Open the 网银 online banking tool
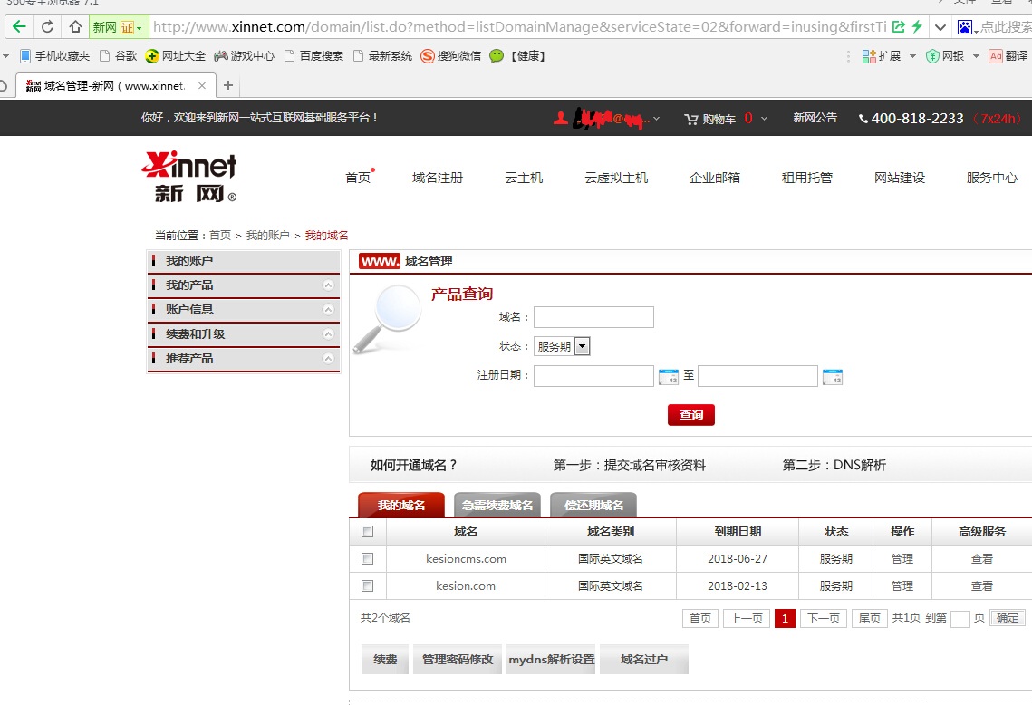 pyautogui.click(x=945, y=56)
